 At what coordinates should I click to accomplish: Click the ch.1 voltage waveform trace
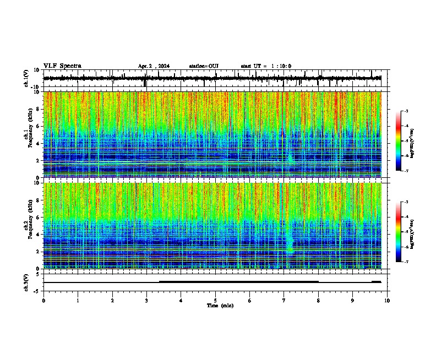click(x=212, y=78)
